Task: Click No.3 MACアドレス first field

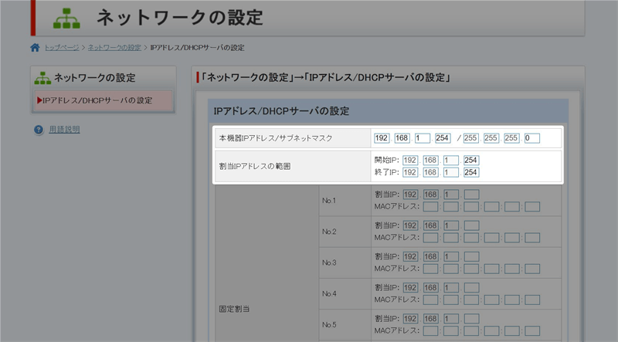Action: (430, 269)
